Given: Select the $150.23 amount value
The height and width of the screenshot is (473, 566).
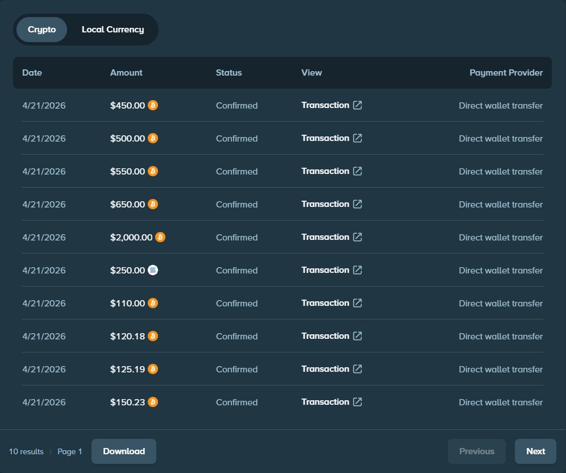Looking at the screenshot, I should 127,403.
